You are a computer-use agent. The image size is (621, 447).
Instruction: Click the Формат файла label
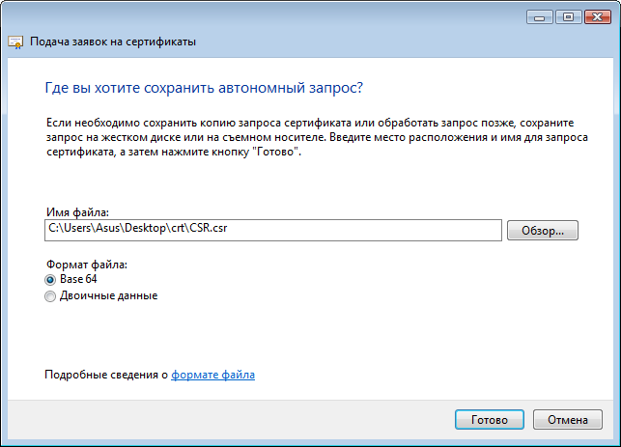[87, 265]
